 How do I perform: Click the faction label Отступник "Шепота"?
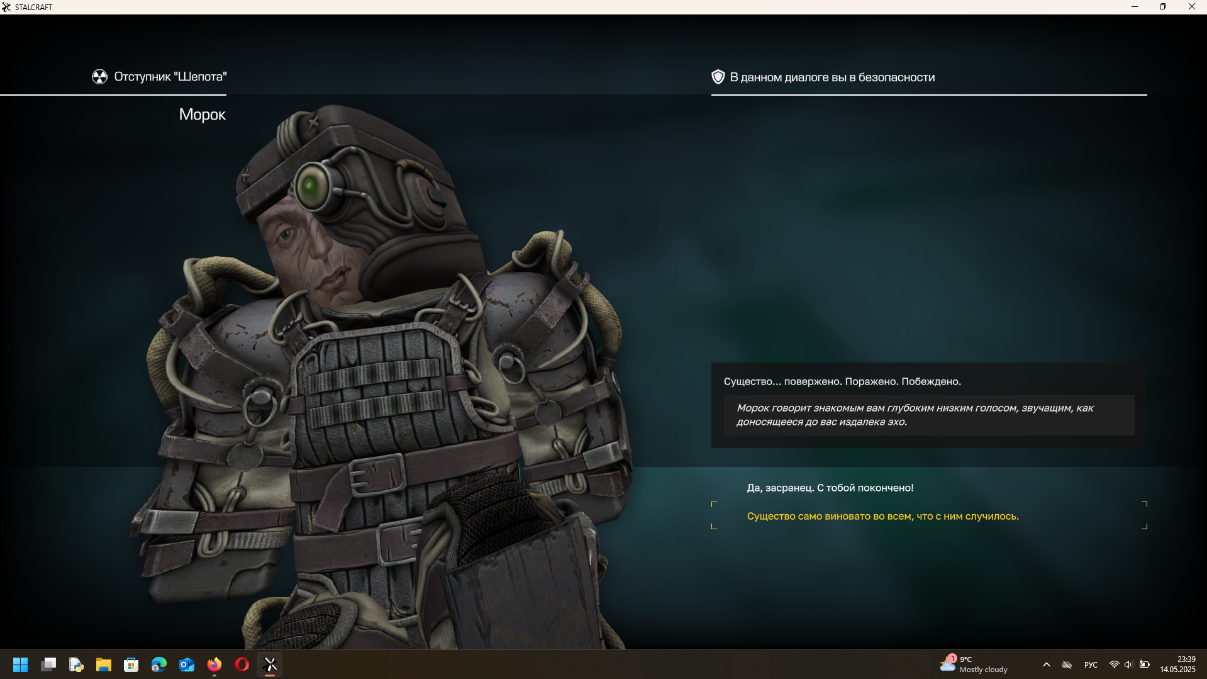(x=170, y=77)
